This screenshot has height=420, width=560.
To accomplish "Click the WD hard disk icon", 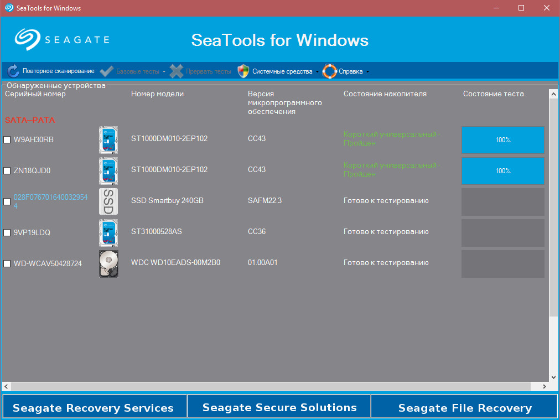I will tap(108, 264).
